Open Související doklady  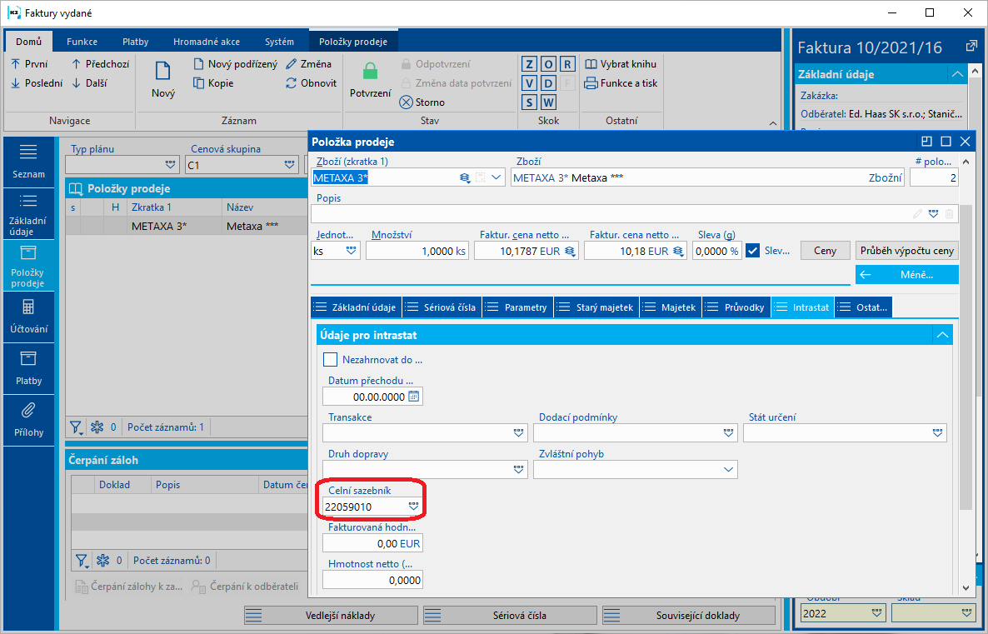point(689,615)
